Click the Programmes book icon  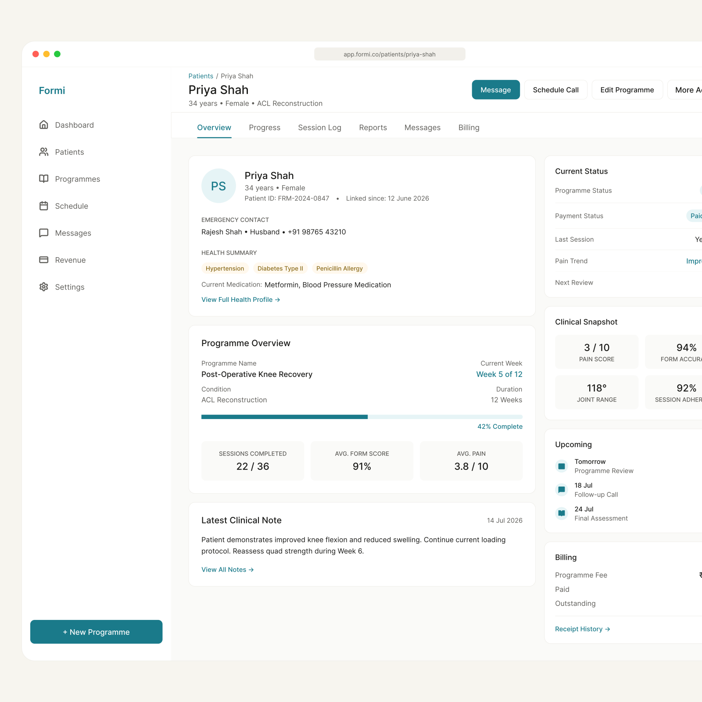(44, 179)
